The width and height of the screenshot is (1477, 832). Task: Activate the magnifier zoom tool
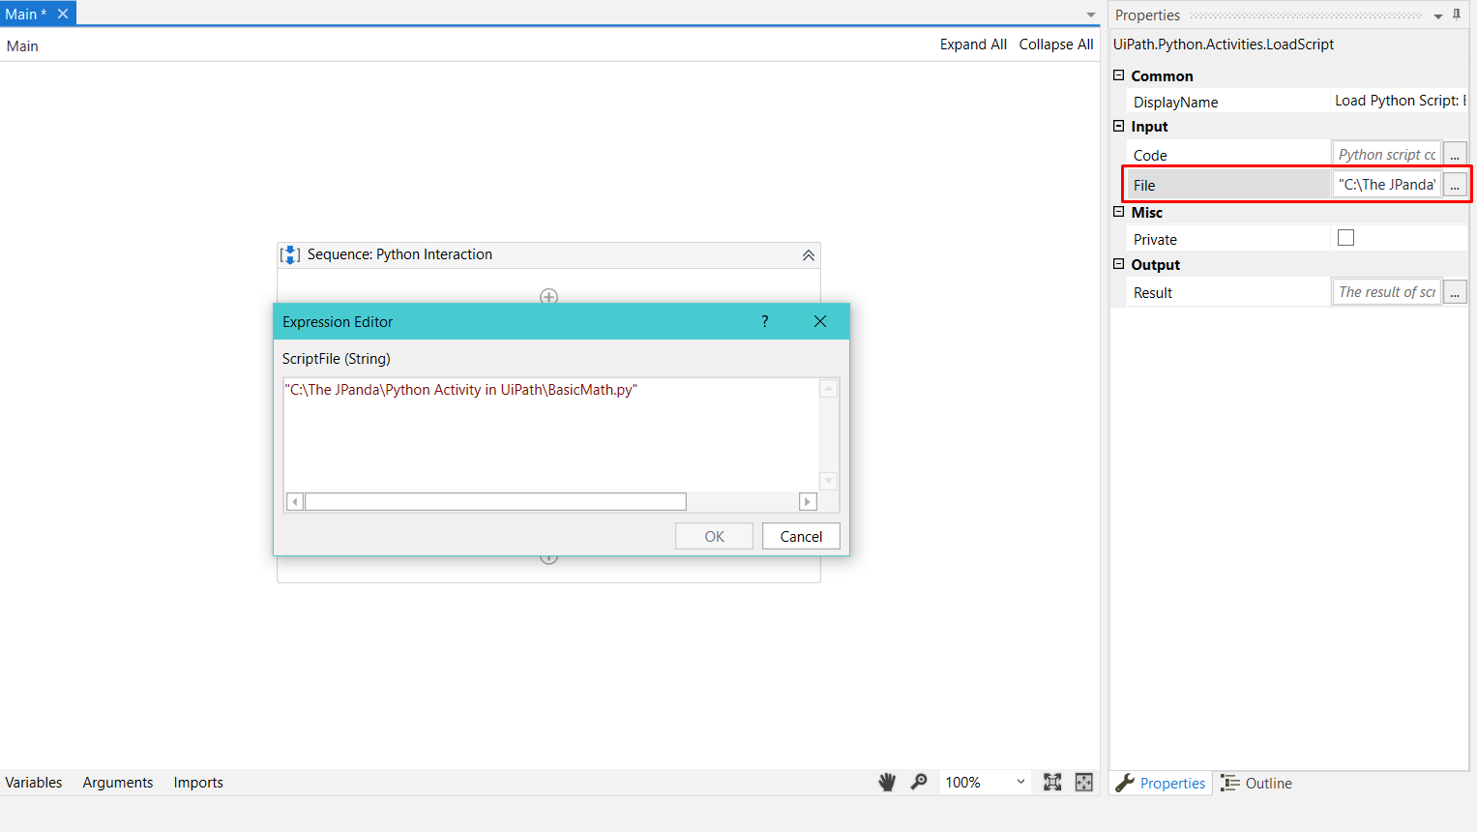coord(919,782)
